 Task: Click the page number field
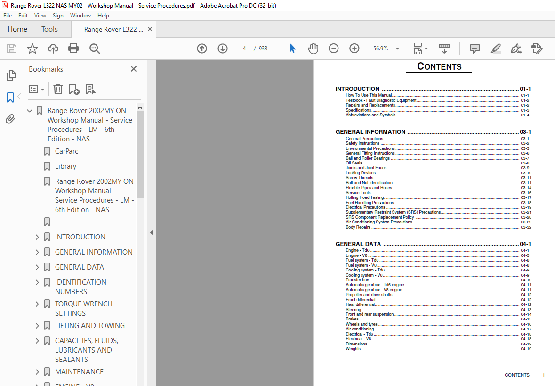[x=244, y=49]
